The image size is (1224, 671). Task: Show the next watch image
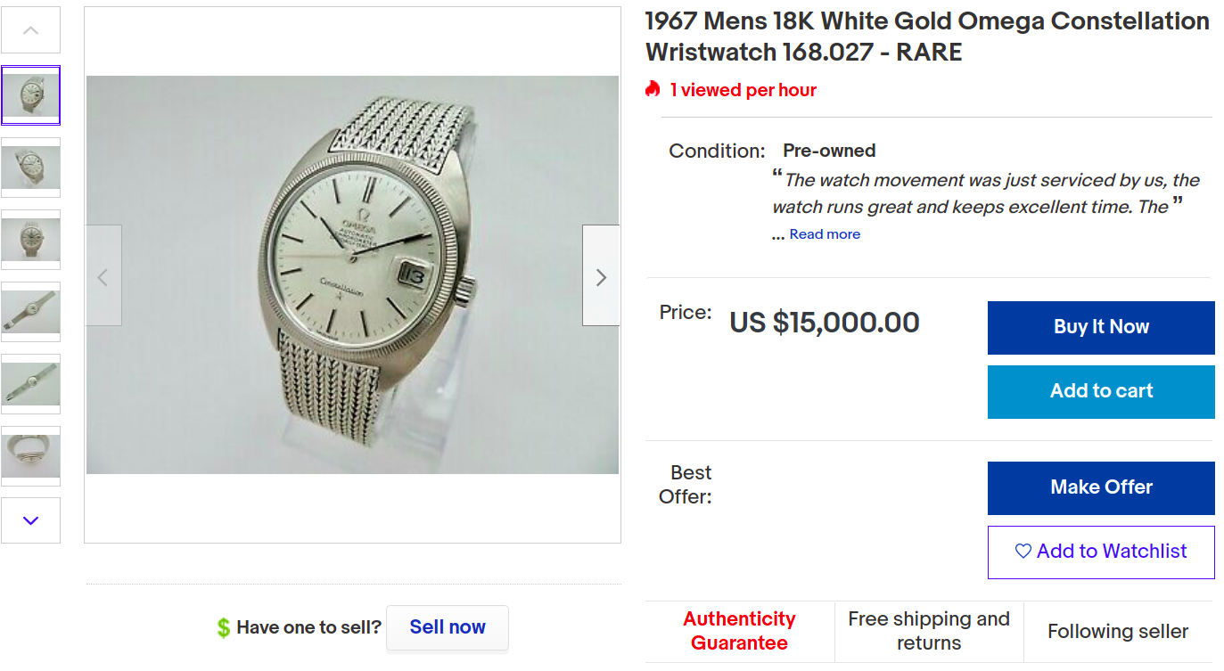pyautogui.click(x=601, y=276)
